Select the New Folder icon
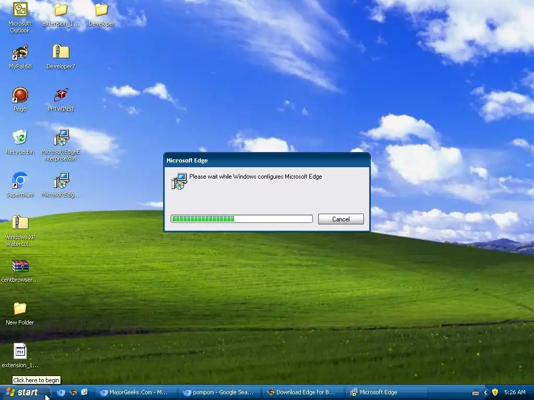534x400 pixels. [x=20, y=314]
